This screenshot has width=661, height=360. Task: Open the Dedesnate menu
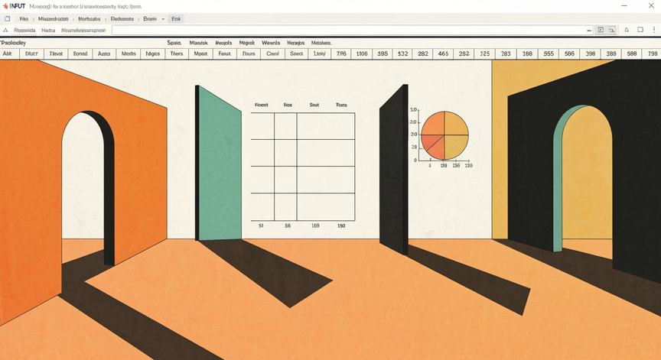click(x=122, y=19)
